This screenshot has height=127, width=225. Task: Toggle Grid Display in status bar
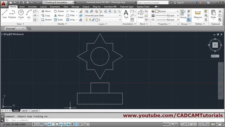pyautogui.click(x=41, y=124)
